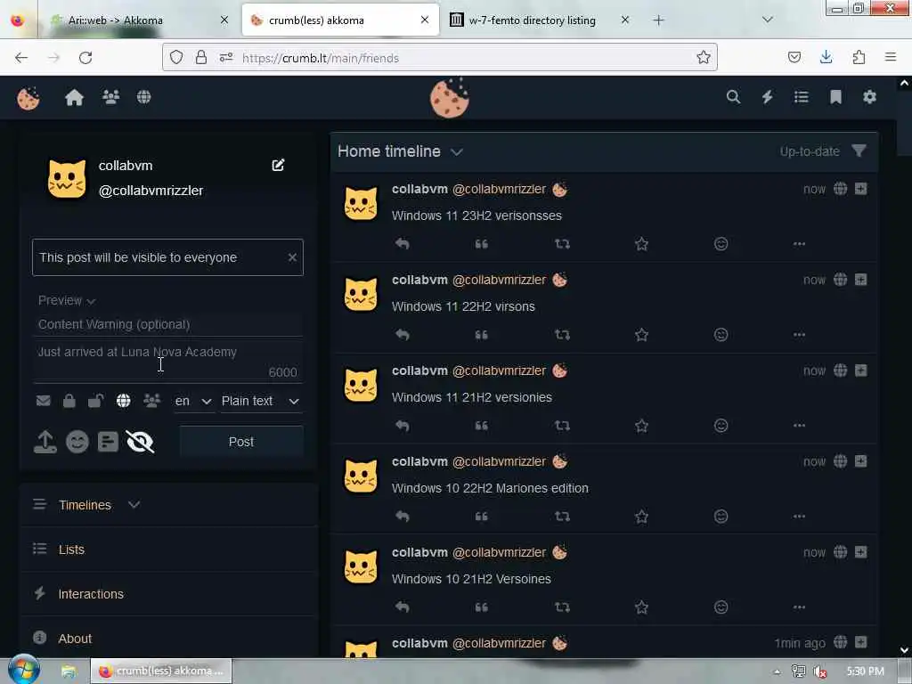Select the crumb(less) akkoma tab
Viewport: 912px width, 684px height.
pyautogui.click(x=340, y=20)
